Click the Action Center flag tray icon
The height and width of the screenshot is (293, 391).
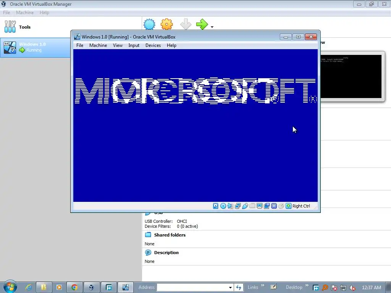pos(334,288)
